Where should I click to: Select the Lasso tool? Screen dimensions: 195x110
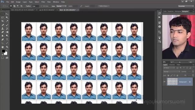(x=3, y=18)
